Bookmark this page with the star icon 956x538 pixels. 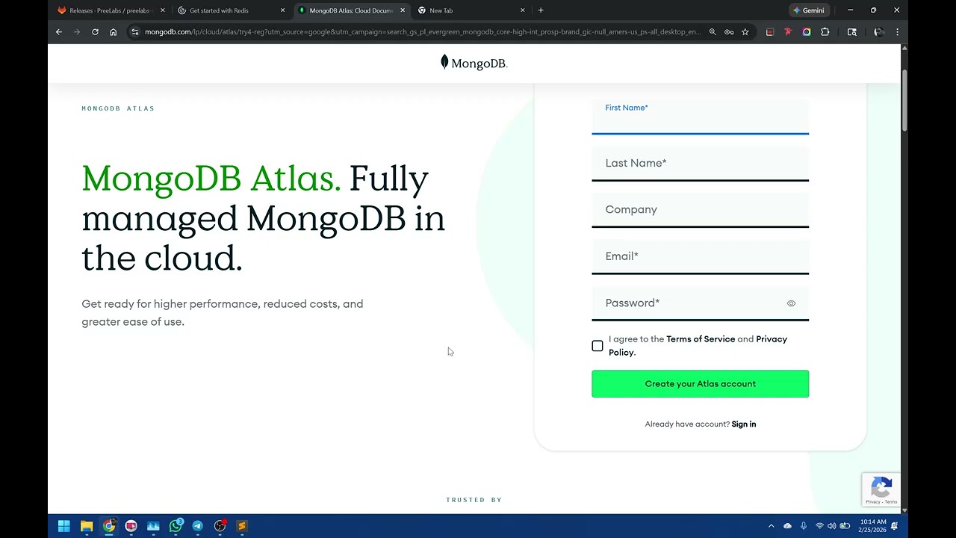745,32
